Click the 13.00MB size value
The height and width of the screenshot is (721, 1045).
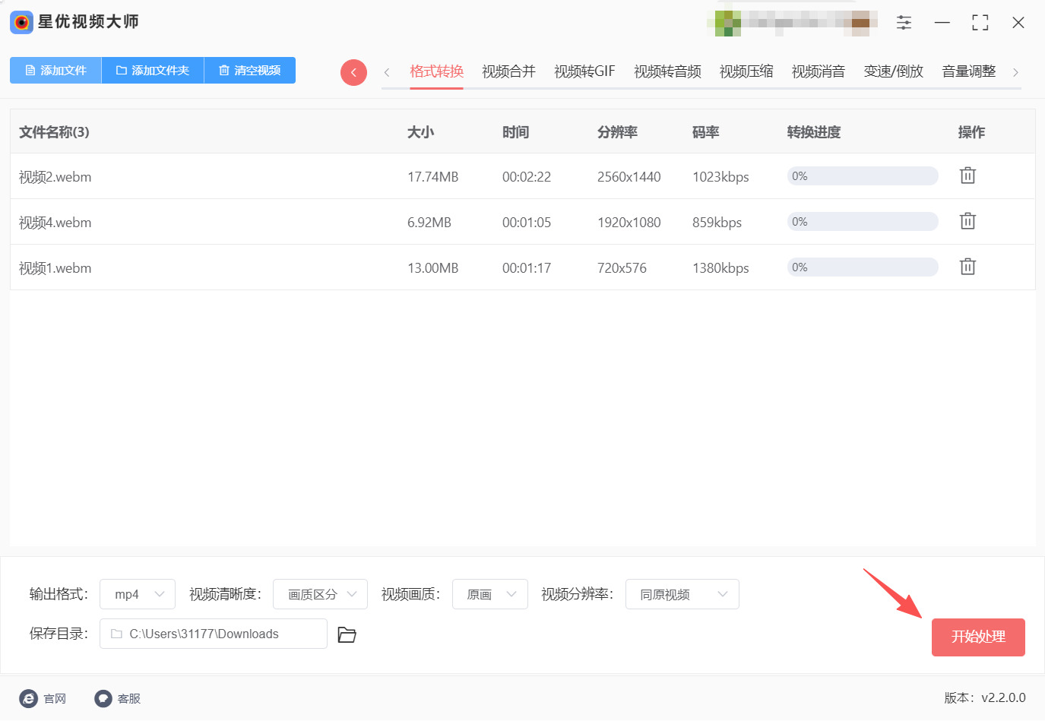(x=432, y=268)
